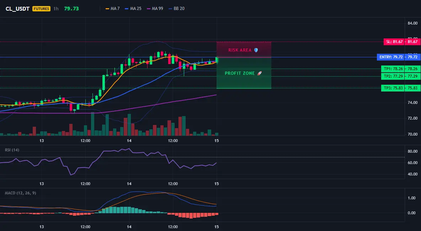Click date 13 on main chart axis
Screen dimensions: 421x231
pyautogui.click(x=42, y=141)
